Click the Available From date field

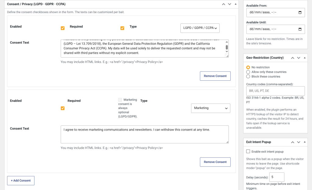275,12
